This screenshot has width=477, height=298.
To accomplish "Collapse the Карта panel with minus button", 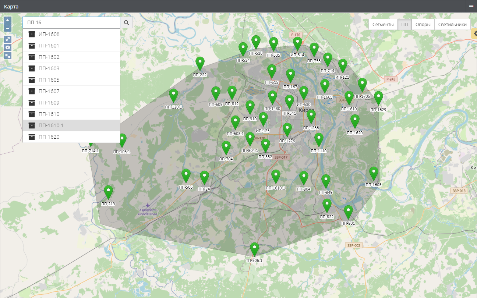I will pyautogui.click(x=471, y=6).
